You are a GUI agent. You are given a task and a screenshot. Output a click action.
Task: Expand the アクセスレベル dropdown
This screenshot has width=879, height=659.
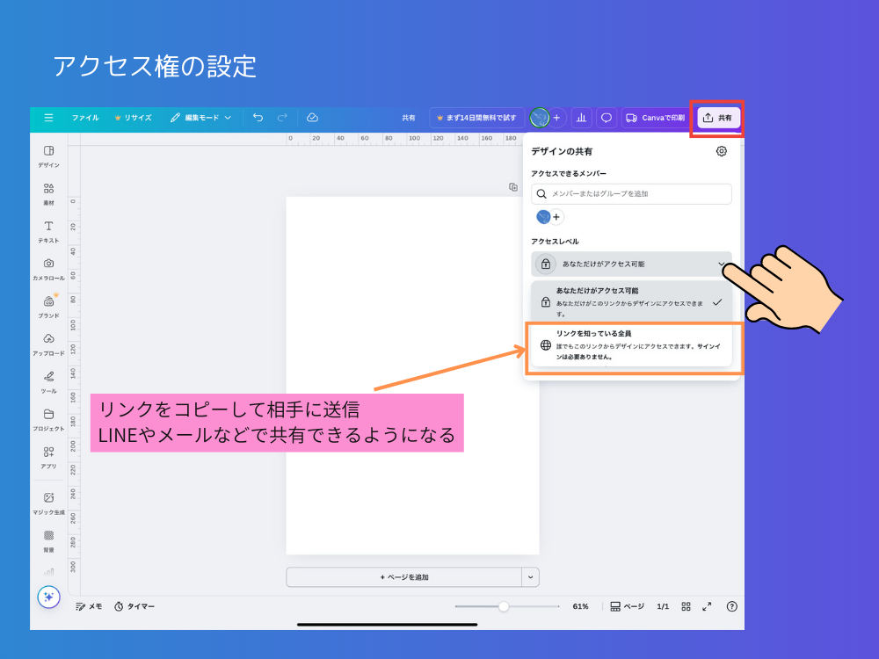click(x=630, y=264)
